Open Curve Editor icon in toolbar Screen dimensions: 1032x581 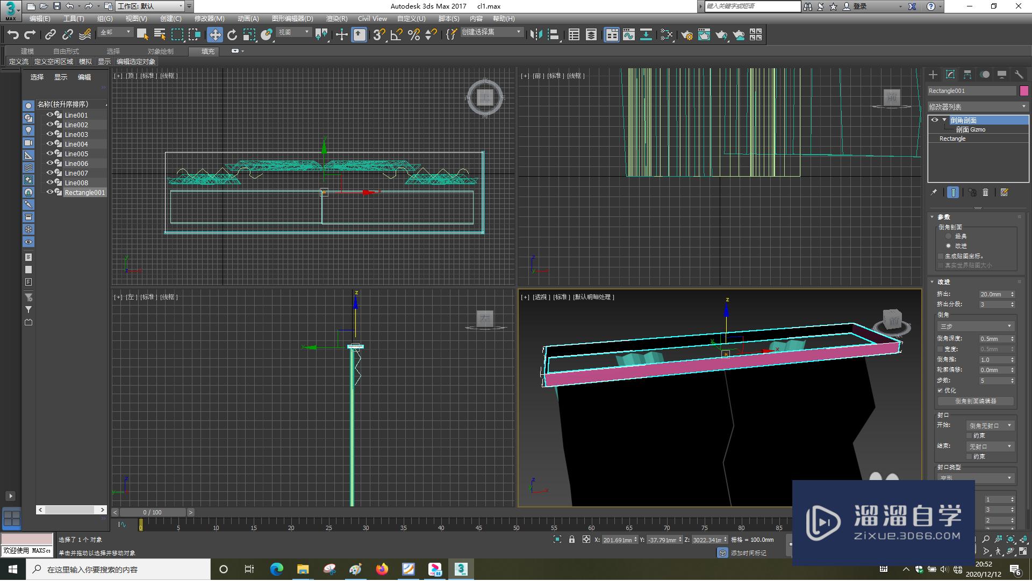pos(629,35)
